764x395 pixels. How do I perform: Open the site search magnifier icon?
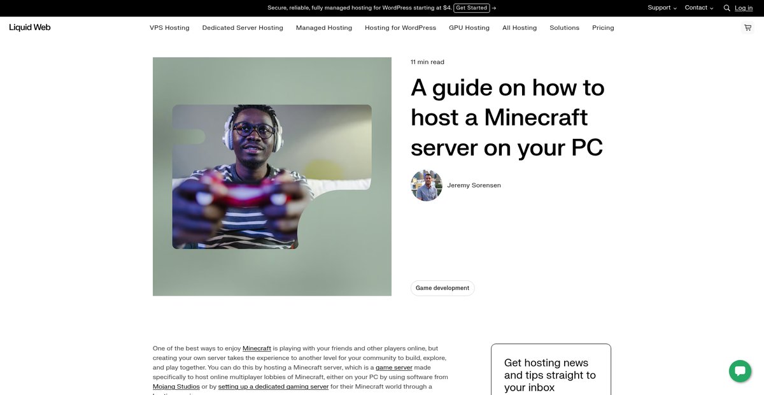(726, 8)
